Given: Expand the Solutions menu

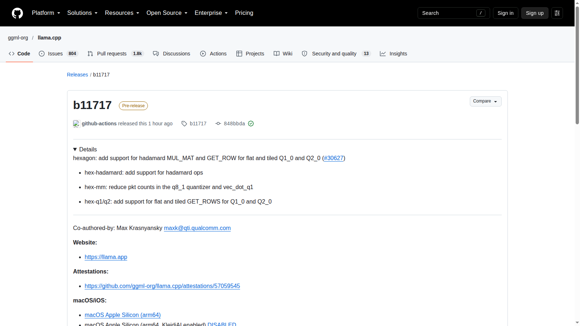Looking at the screenshot, I should click(82, 13).
